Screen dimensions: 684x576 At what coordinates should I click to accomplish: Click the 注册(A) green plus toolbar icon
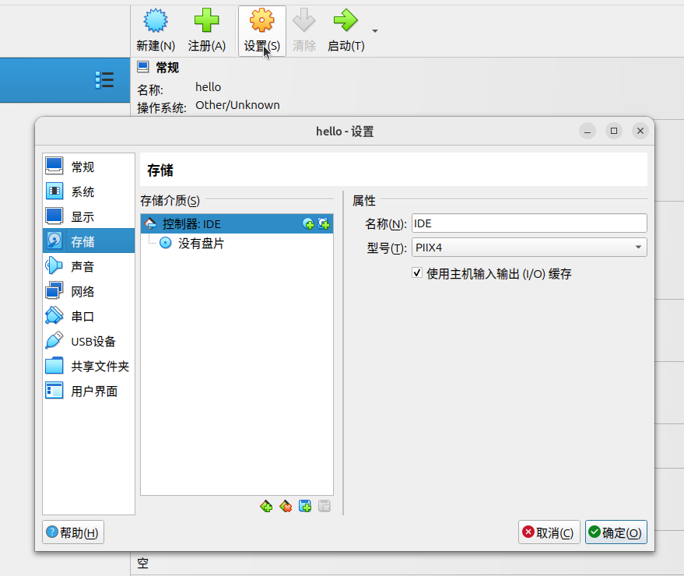207,30
